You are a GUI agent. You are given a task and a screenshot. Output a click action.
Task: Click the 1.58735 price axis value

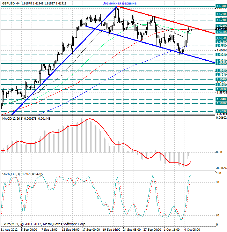coord(222,93)
